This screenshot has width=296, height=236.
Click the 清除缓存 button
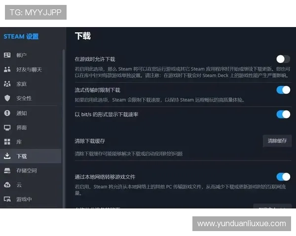(x=277, y=141)
